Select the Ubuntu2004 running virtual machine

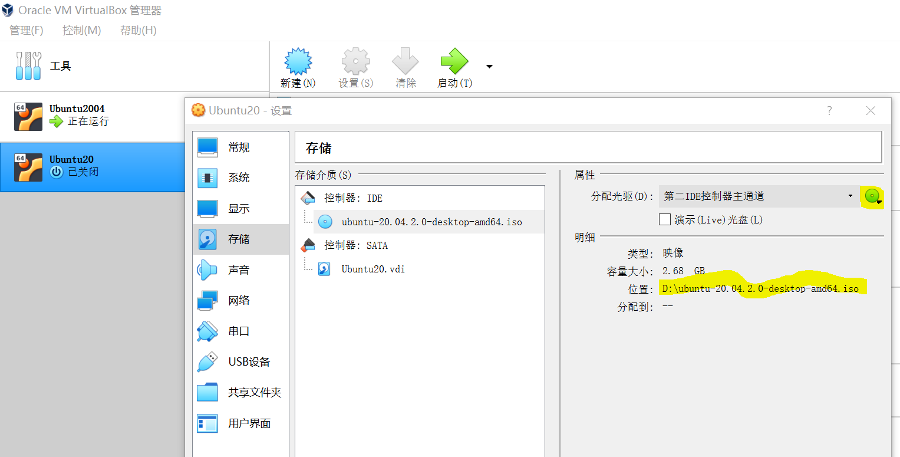[93, 116]
